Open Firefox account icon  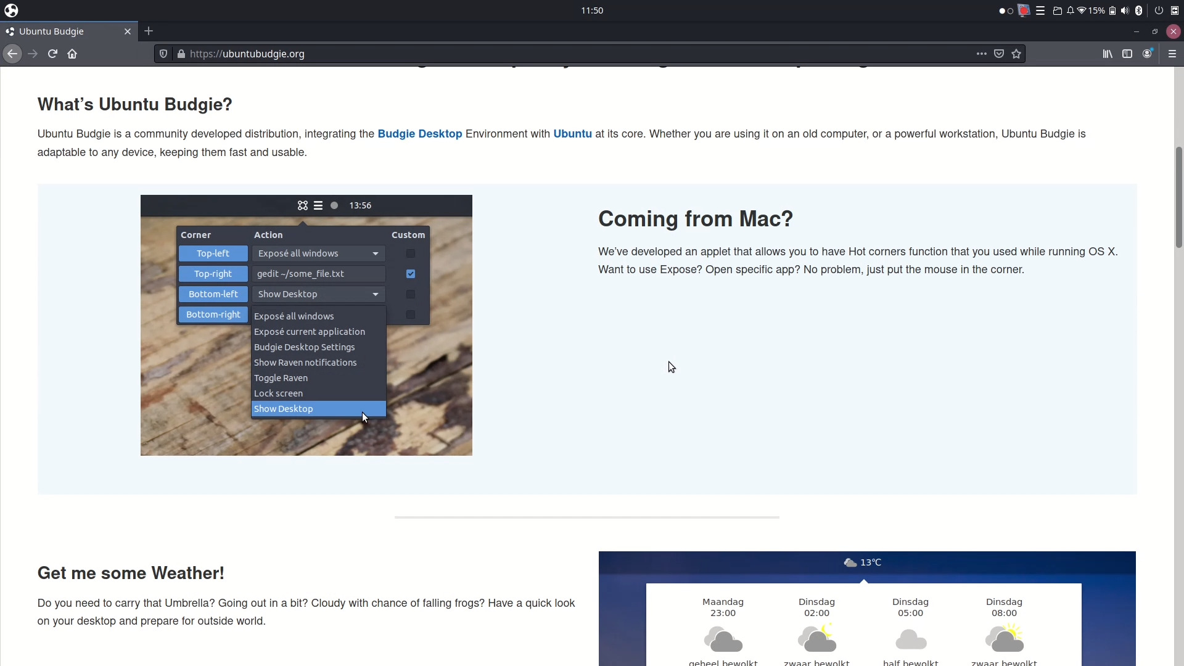coord(1147,54)
